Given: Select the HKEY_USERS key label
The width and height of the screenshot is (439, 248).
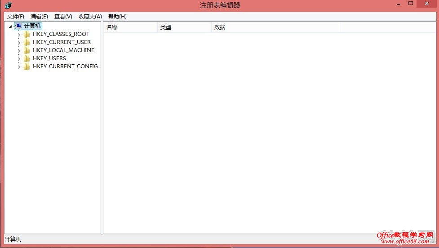Looking at the screenshot, I should 49,58.
